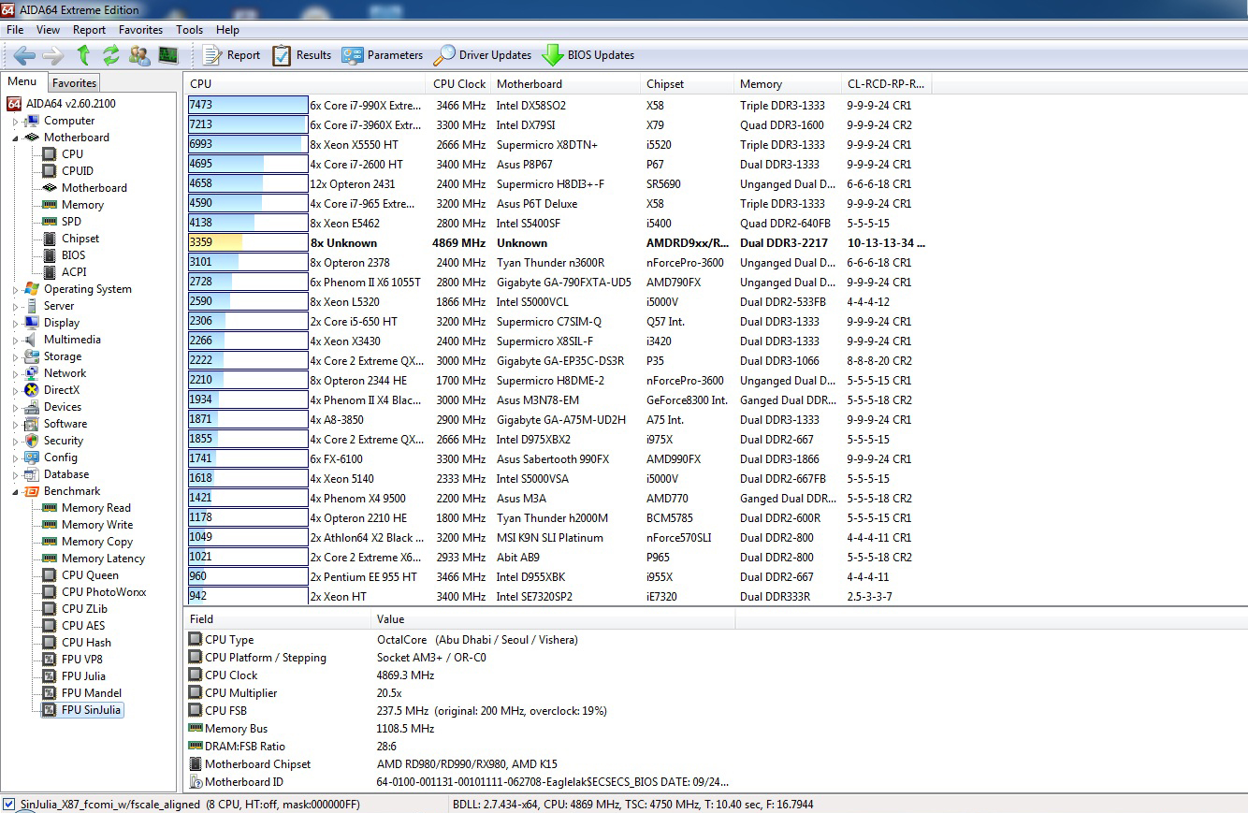Switch to the Menu tab in the sidebar
The height and width of the screenshot is (813, 1248).
22,82
